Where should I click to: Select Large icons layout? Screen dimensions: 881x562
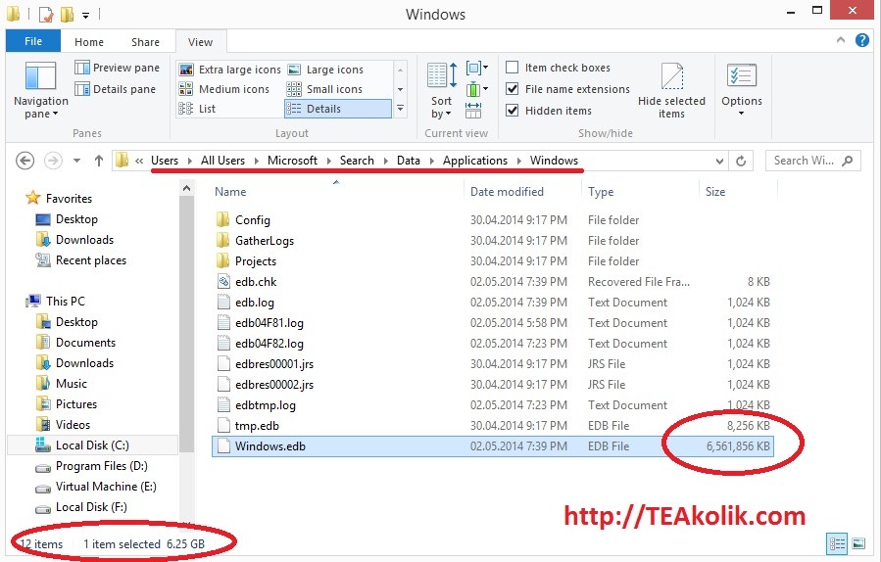pos(326,70)
